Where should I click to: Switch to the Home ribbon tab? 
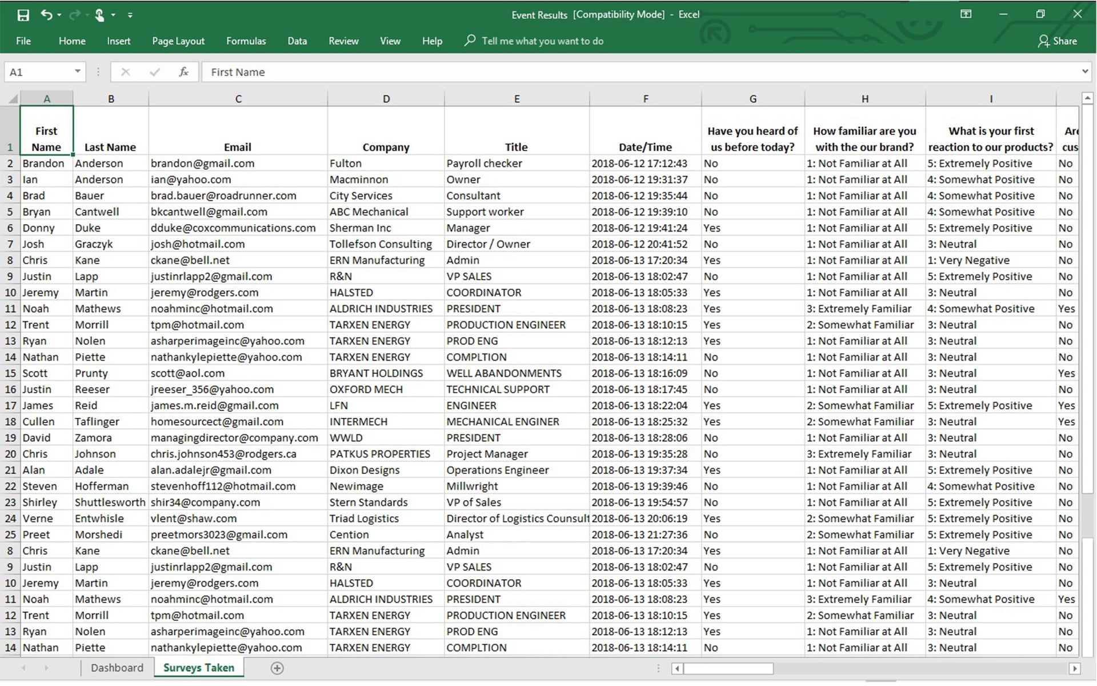click(x=72, y=41)
